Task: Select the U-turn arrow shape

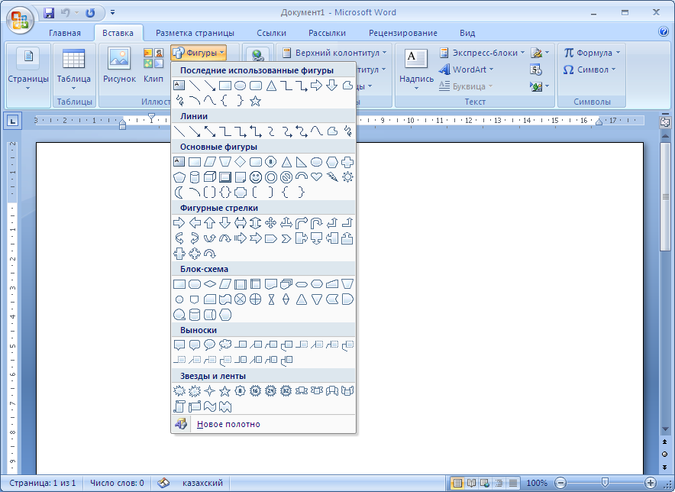Action: pyautogui.click(x=317, y=223)
